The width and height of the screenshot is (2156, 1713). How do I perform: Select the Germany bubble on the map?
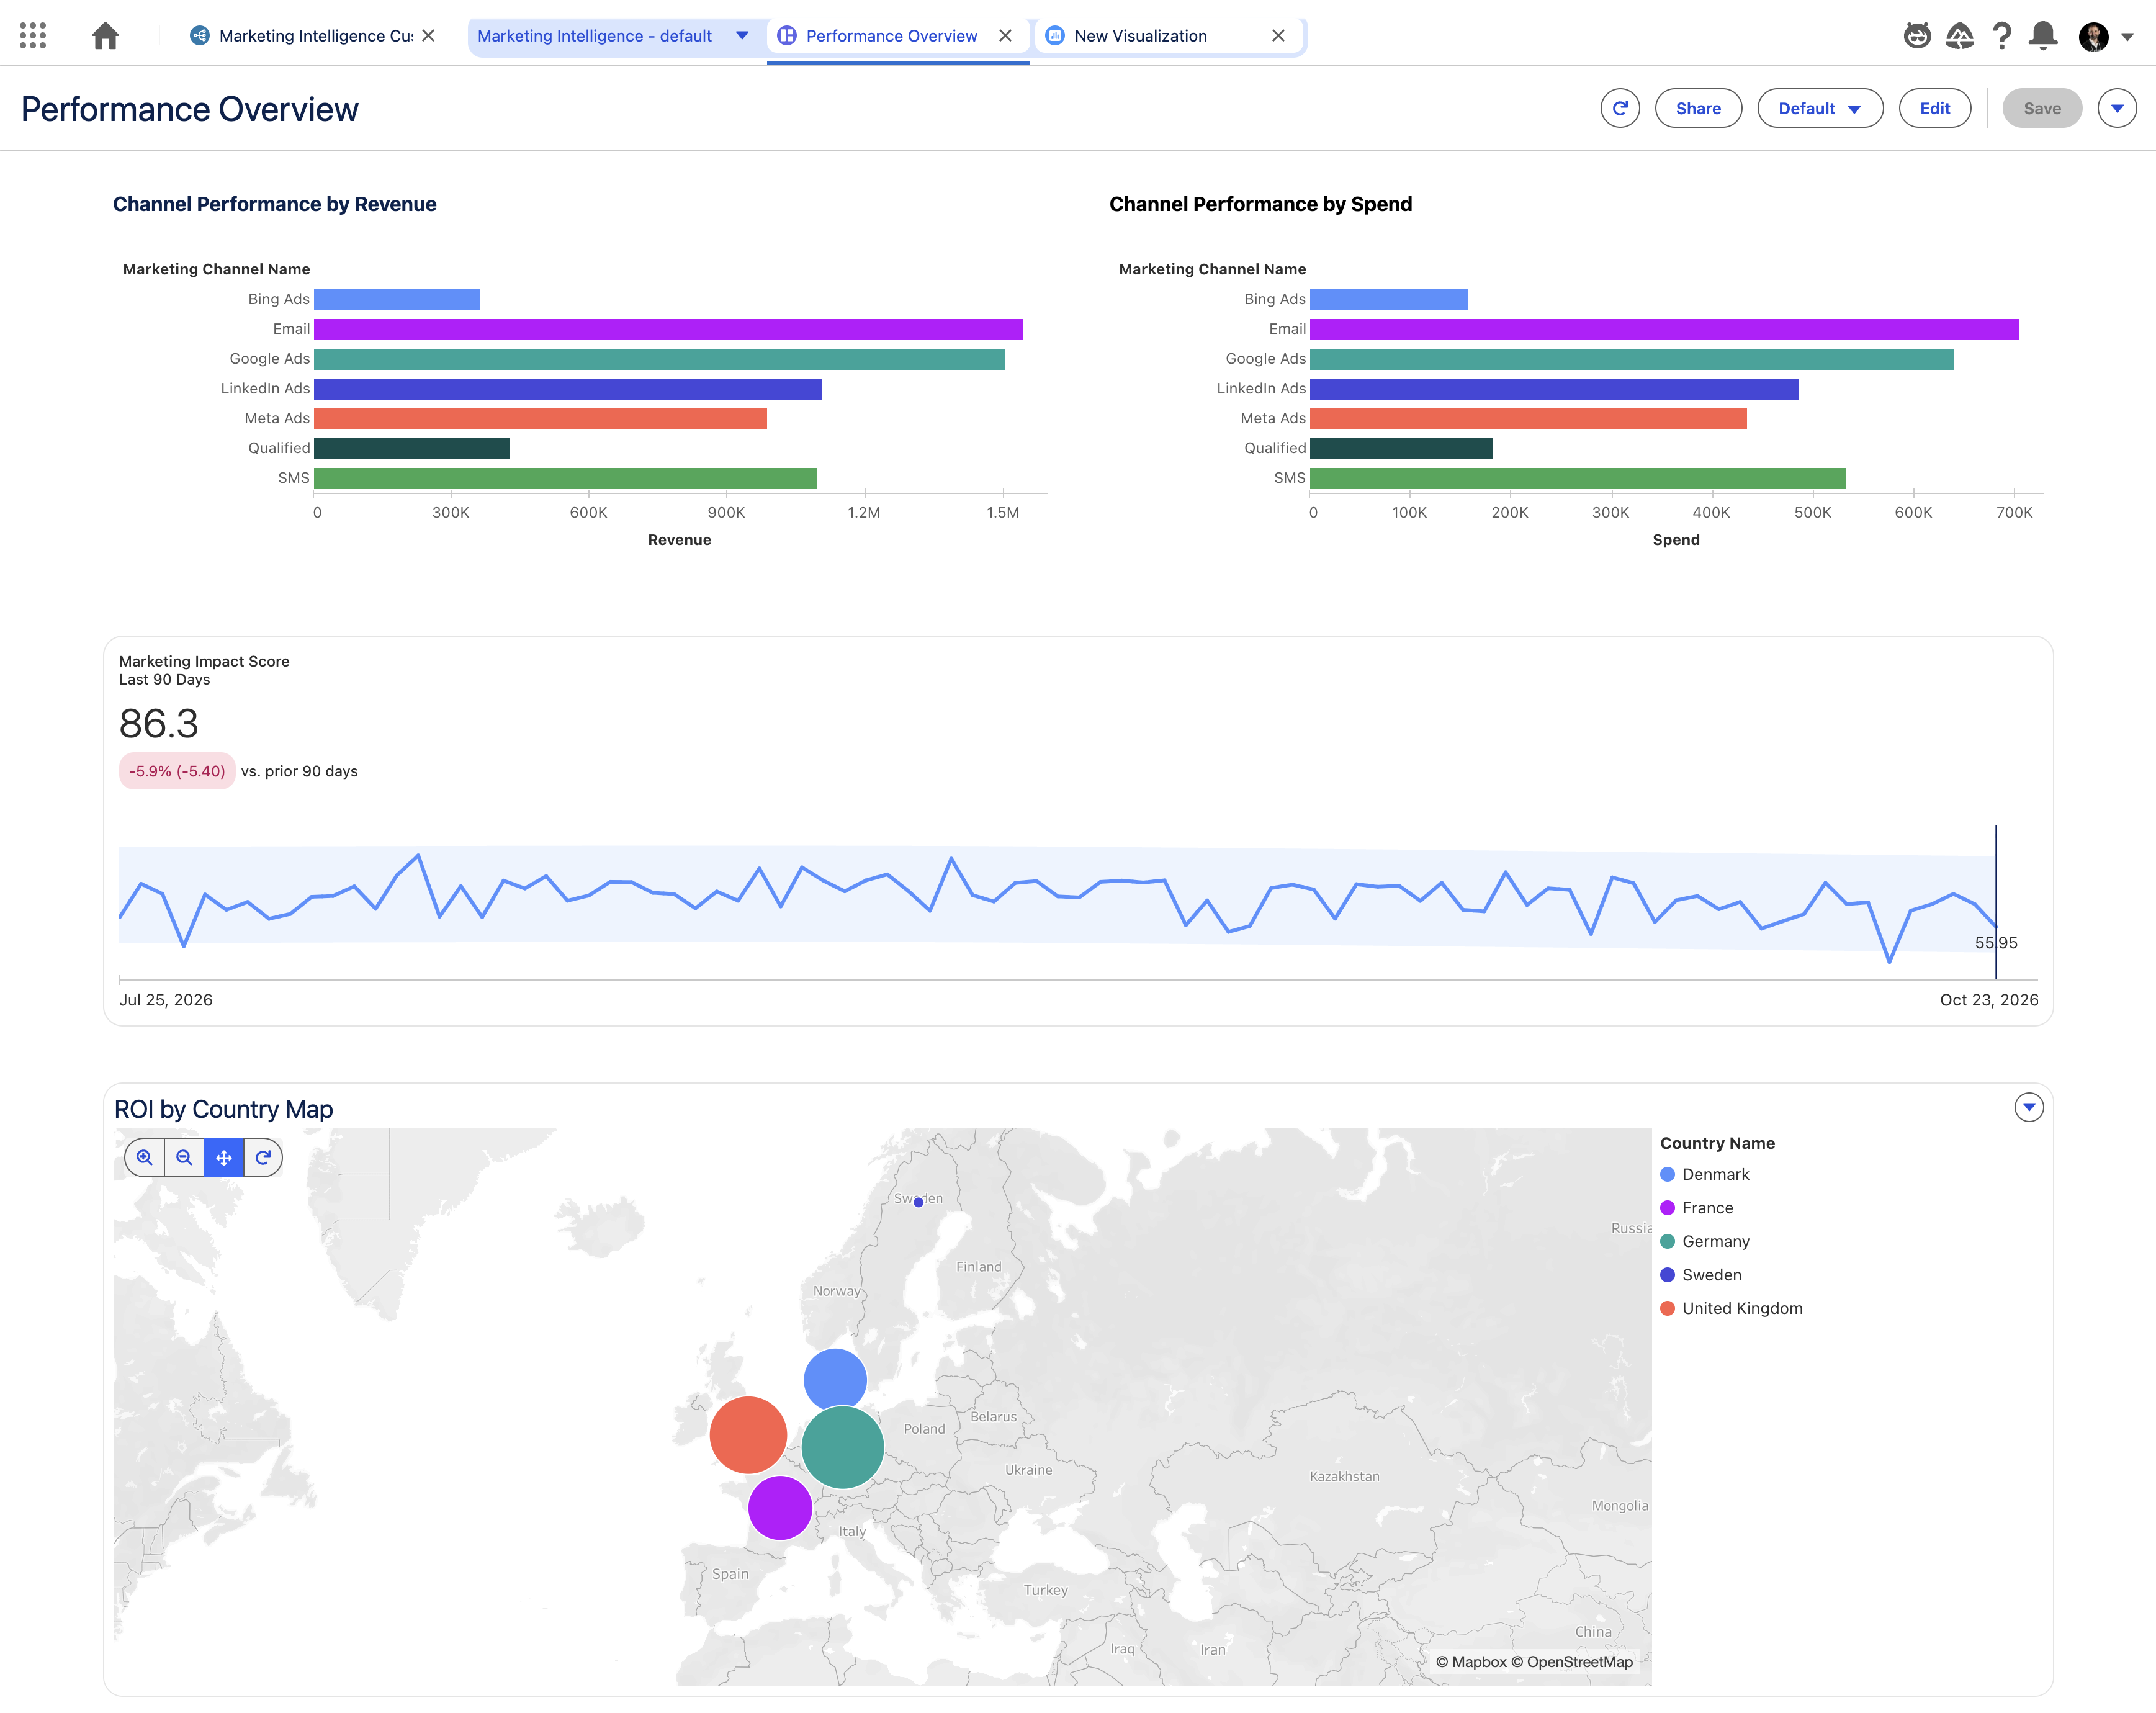[x=843, y=1447]
